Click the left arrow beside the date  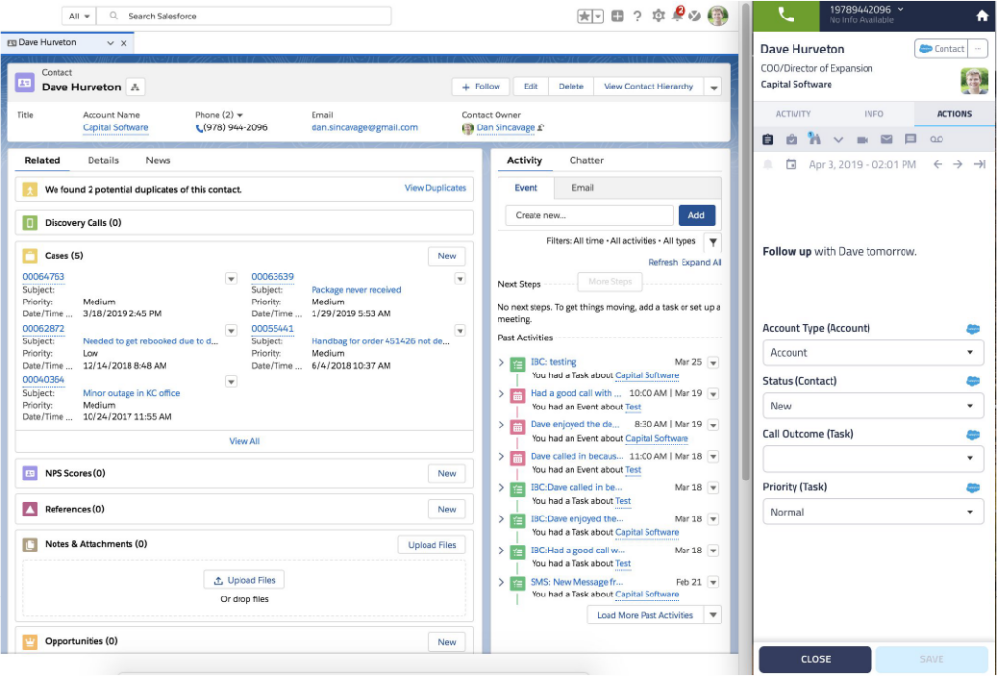938,164
